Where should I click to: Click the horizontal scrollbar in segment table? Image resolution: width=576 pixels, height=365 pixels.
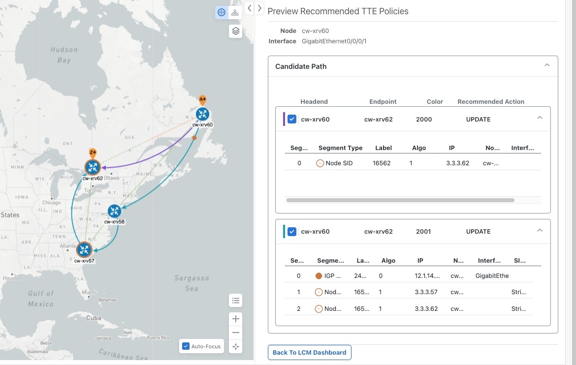pos(400,200)
